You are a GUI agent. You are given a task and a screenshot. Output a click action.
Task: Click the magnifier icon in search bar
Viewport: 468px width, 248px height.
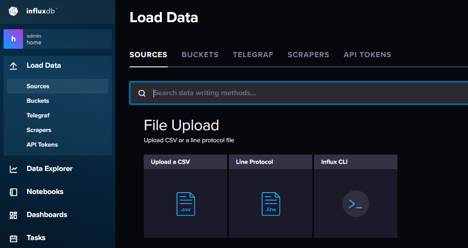pyautogui.click(x=142, y=93)
